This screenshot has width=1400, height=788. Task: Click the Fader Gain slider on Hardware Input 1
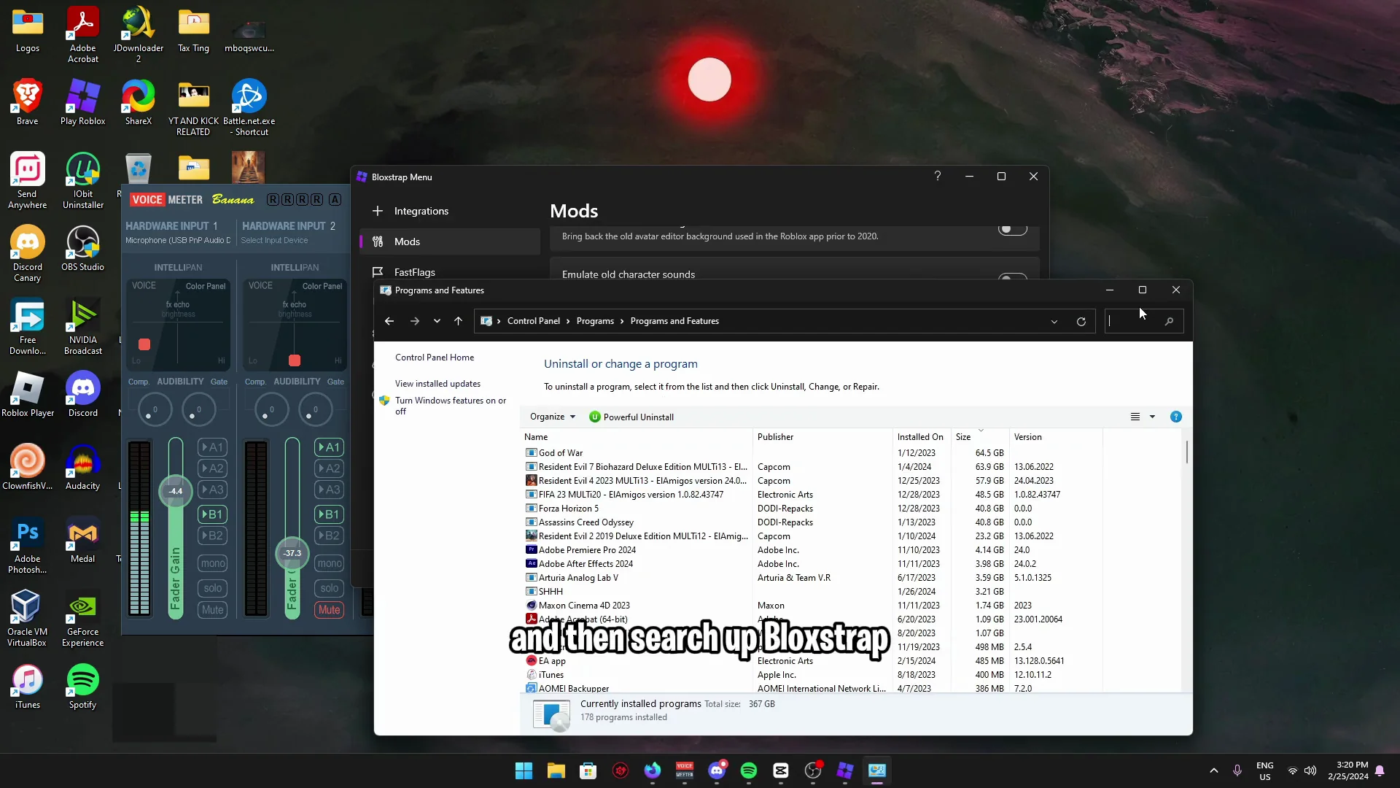pyautogui.click(x=175, y=491)
